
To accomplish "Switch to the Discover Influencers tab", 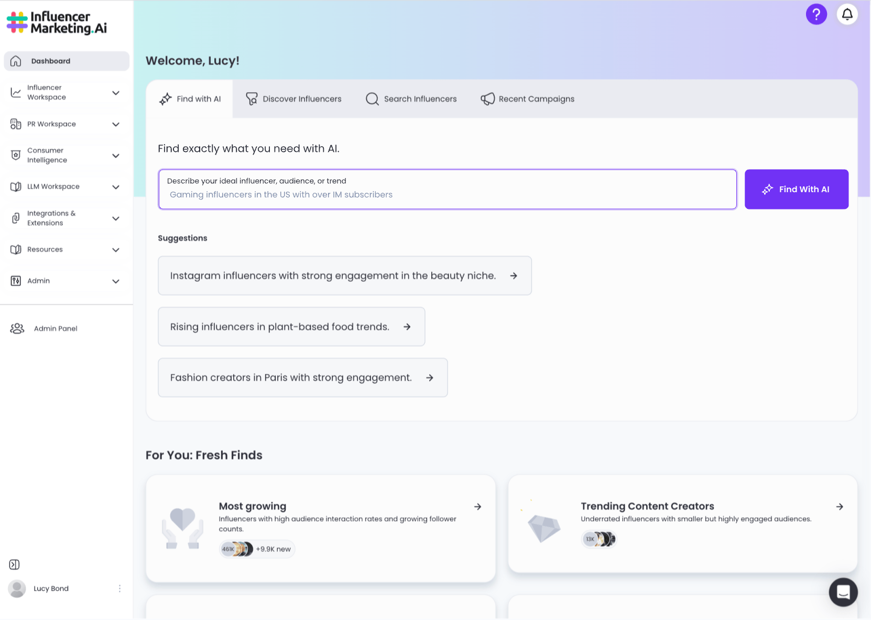I will pyautogui.click(x=294, y=99).
